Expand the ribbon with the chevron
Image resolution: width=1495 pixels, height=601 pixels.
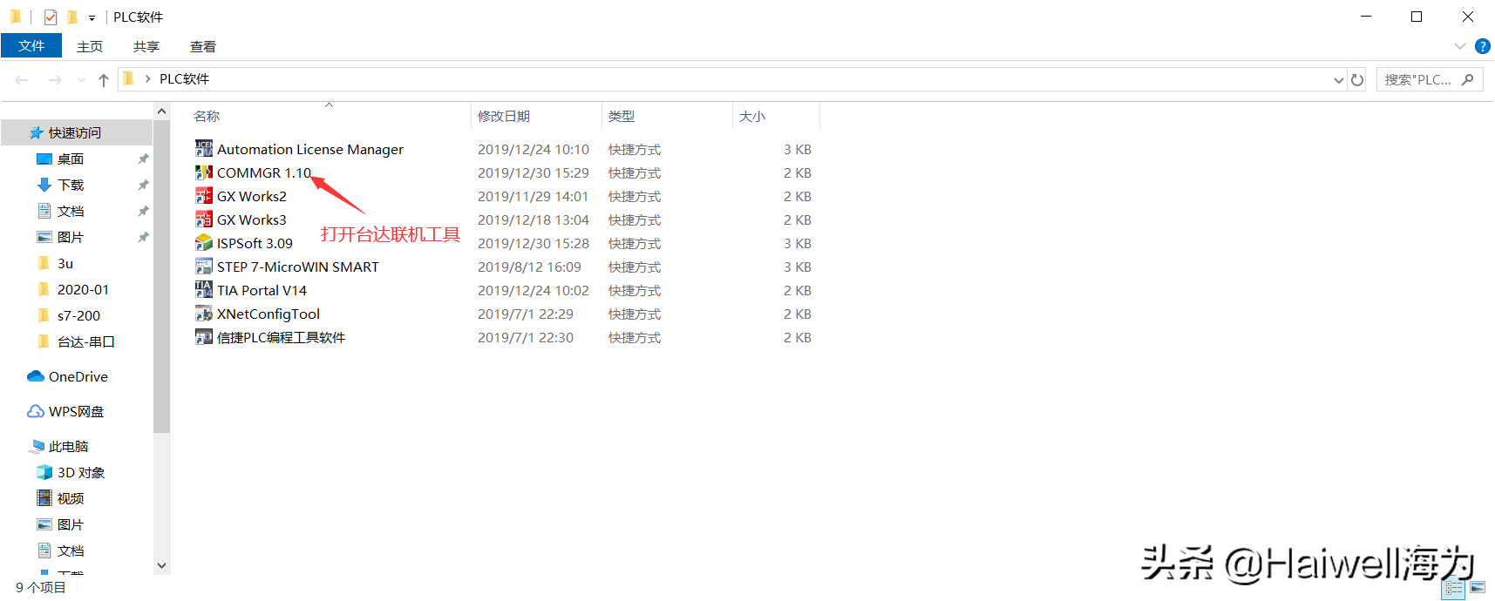tap(1460, 46)
